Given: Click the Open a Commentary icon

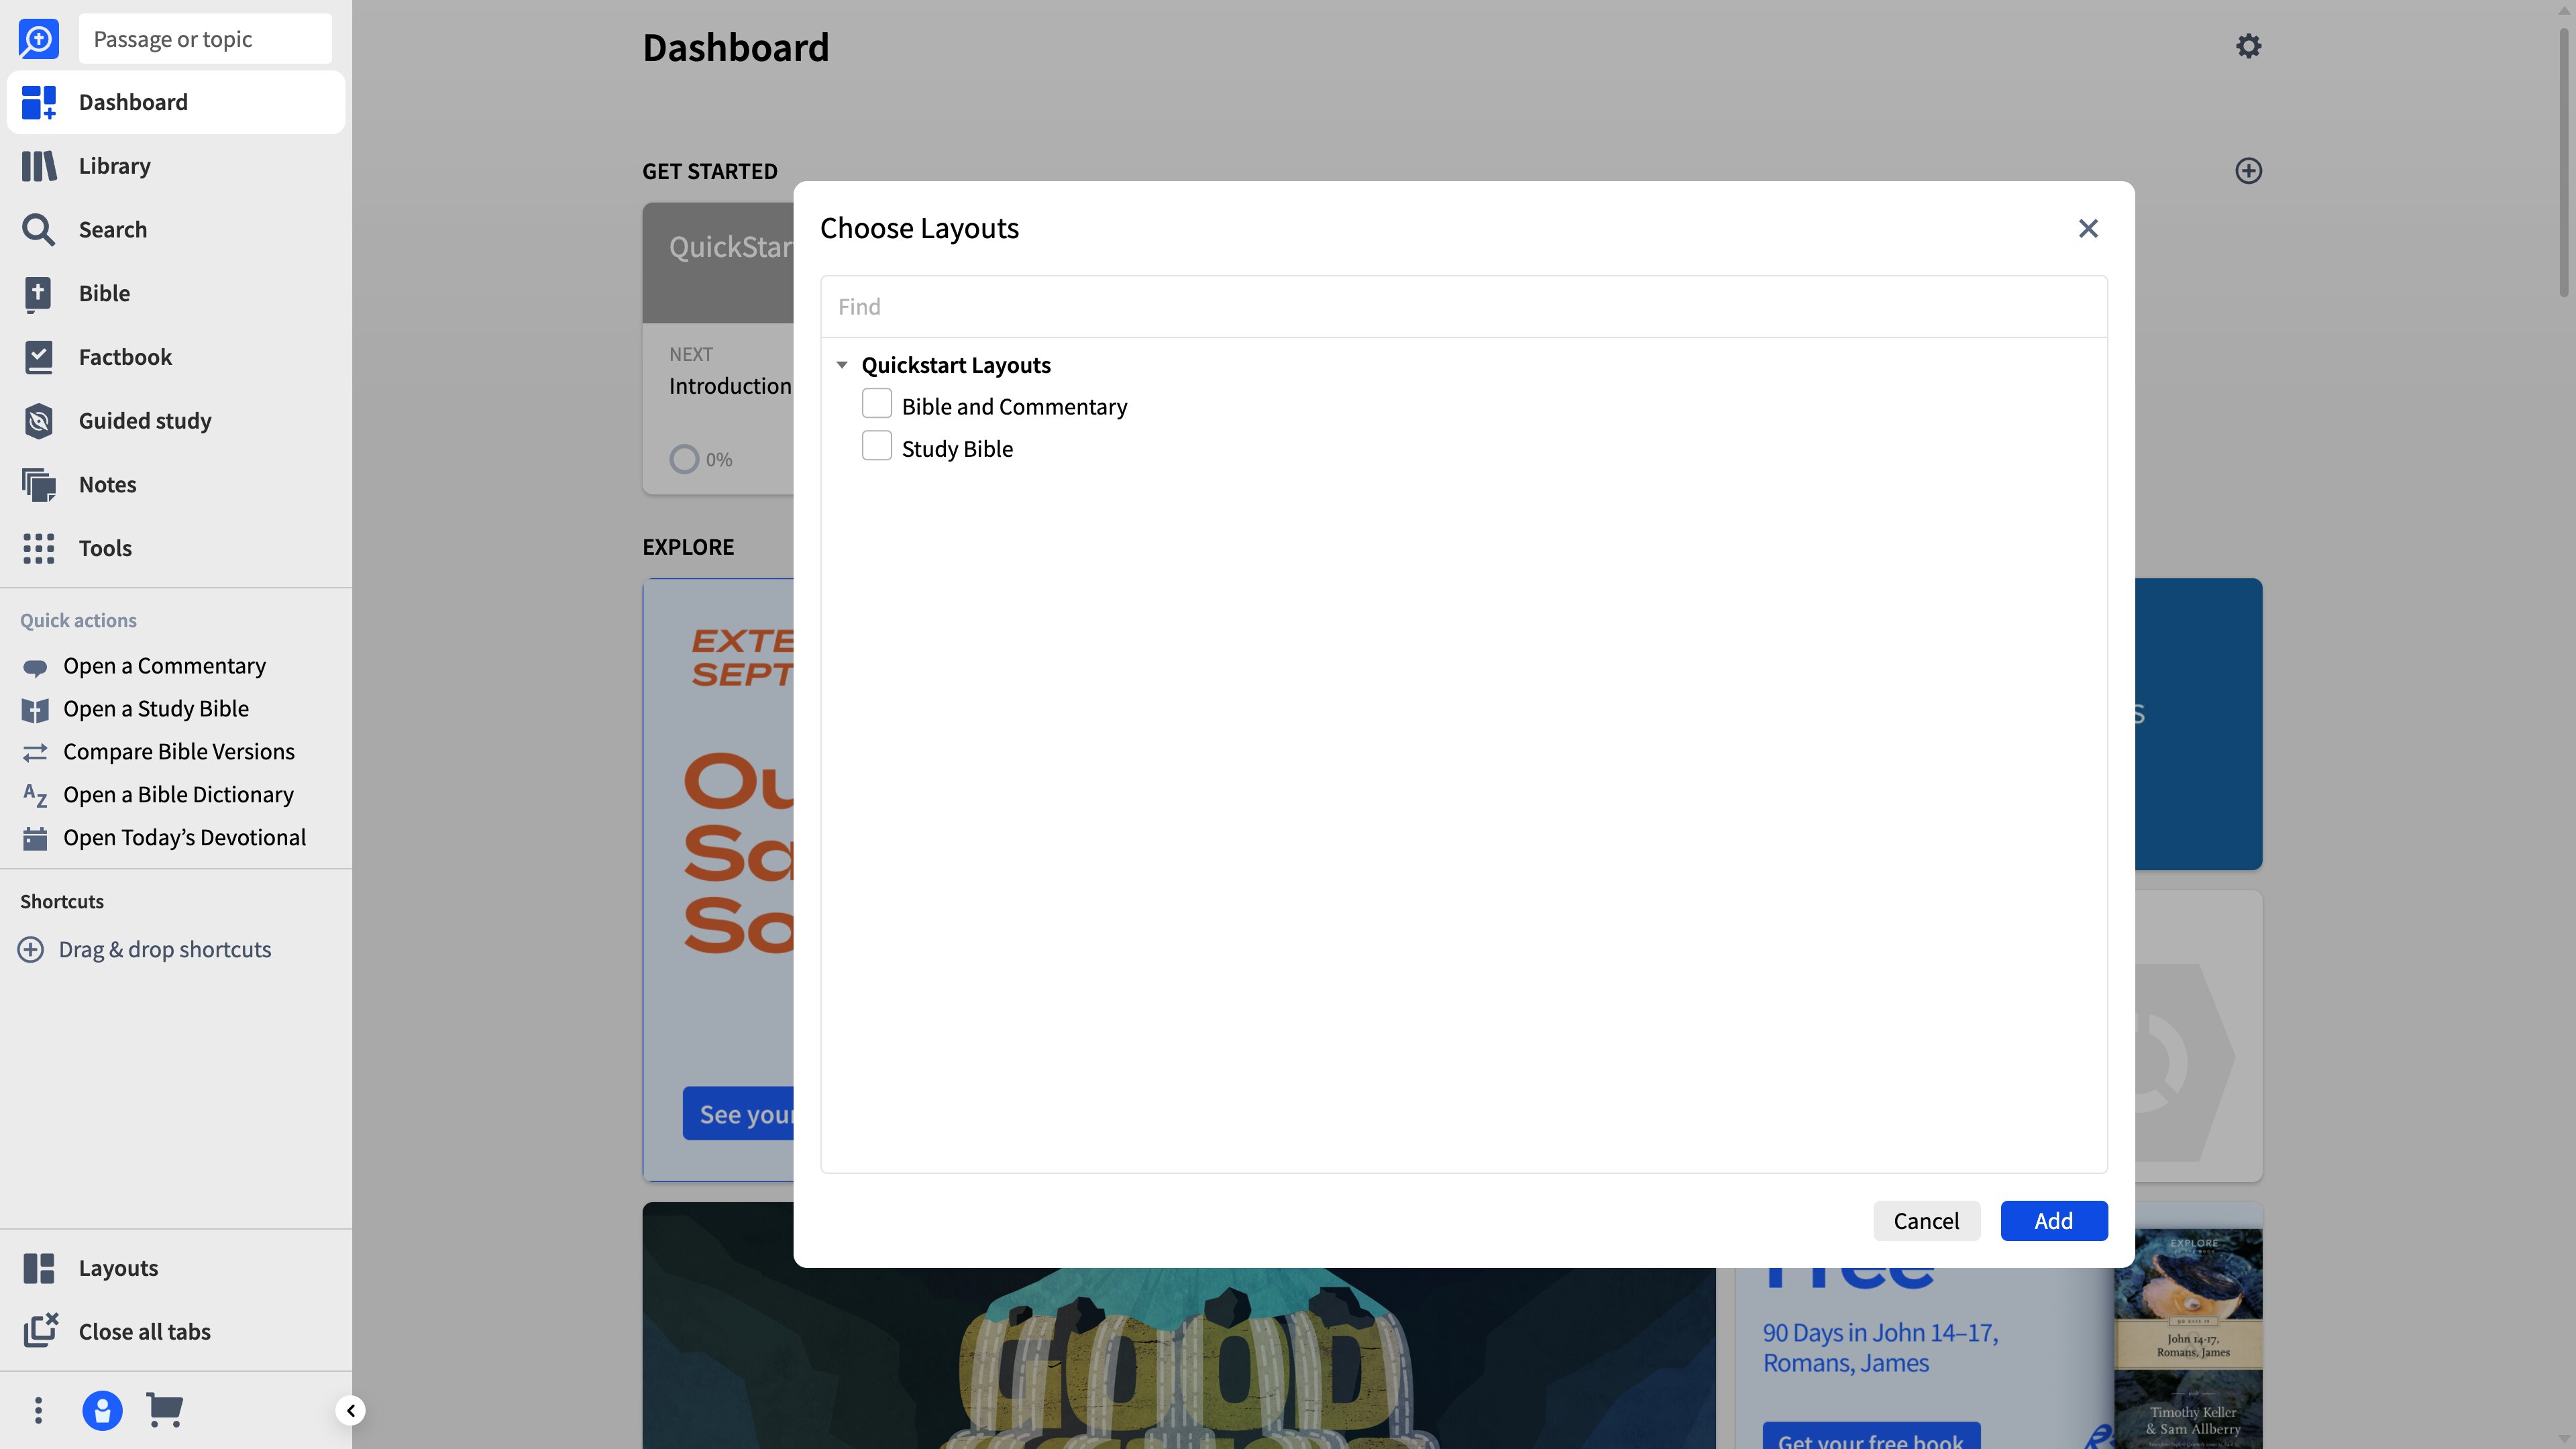Looking at the screenshot, I should [35, 667].
